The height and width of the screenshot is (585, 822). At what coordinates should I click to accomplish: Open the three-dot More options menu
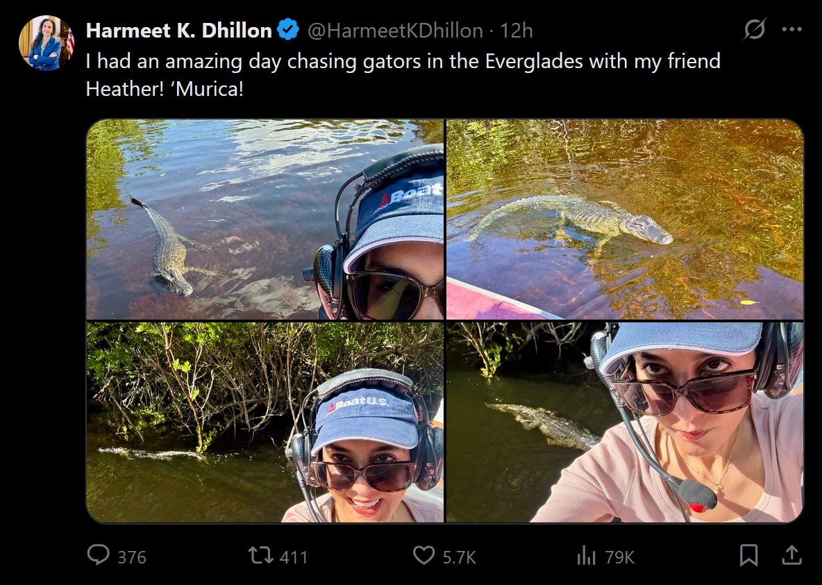(791, 30)
